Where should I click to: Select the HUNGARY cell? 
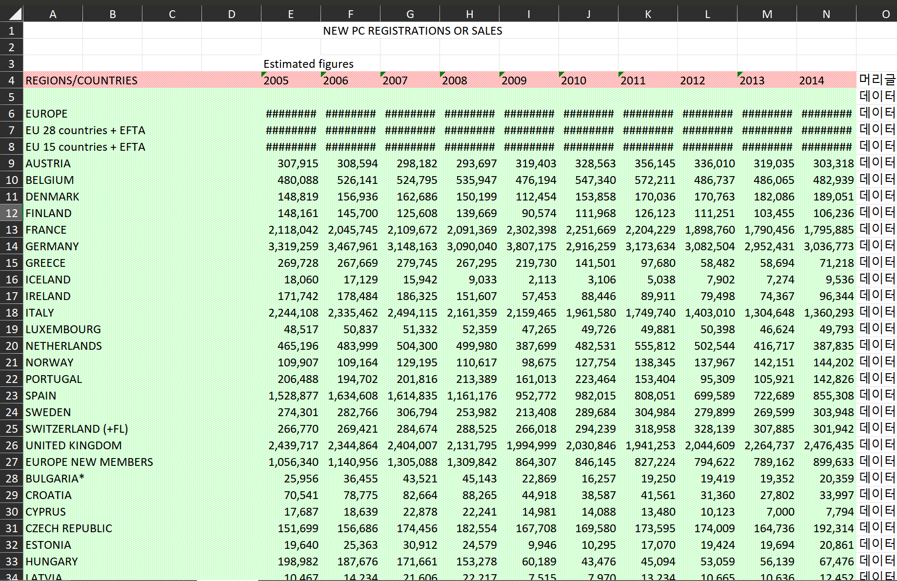click(52, 561)
